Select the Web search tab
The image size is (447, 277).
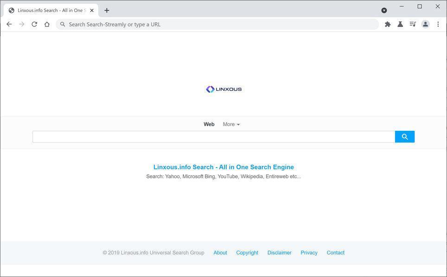(x=209, y=124)
